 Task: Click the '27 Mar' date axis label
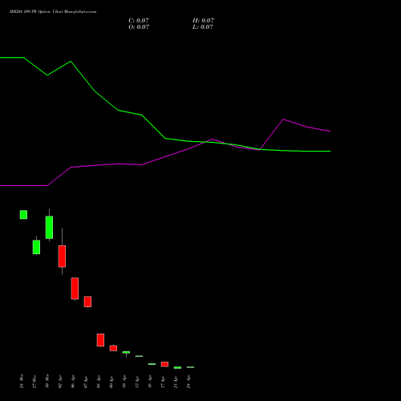click(34, 381)
